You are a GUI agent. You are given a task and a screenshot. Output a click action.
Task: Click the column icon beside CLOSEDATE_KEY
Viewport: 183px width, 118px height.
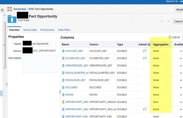coord(63,58)
